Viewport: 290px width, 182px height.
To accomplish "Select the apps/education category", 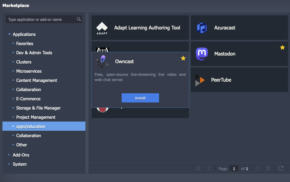I will pos(44,126).
